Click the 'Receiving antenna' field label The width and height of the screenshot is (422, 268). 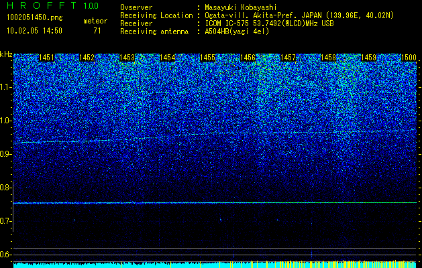(154, 31)
